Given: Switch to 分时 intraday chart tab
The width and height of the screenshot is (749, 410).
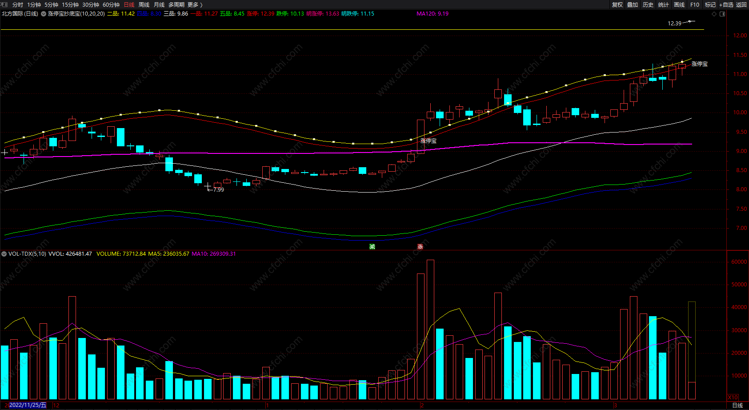Looking at the screenshot, I should 18,4.
